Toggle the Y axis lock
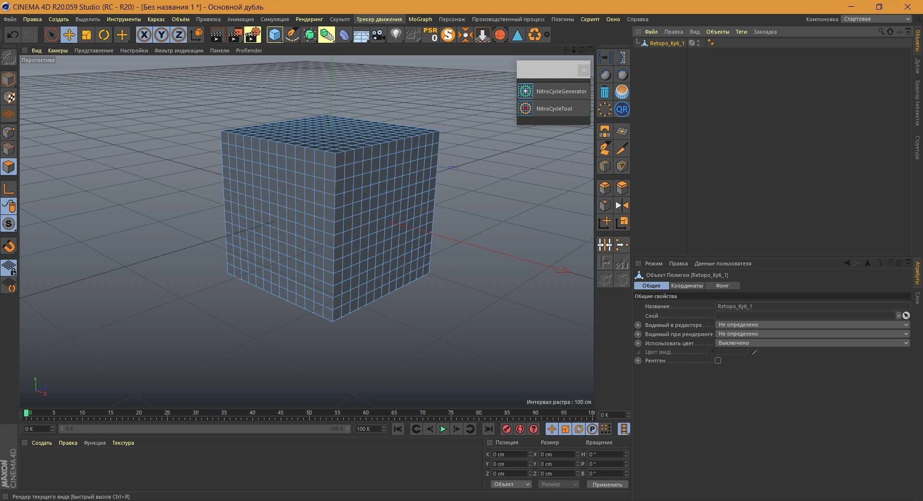Image resolution: width=923 pixels, height=501 pixels. pos(162,35)
